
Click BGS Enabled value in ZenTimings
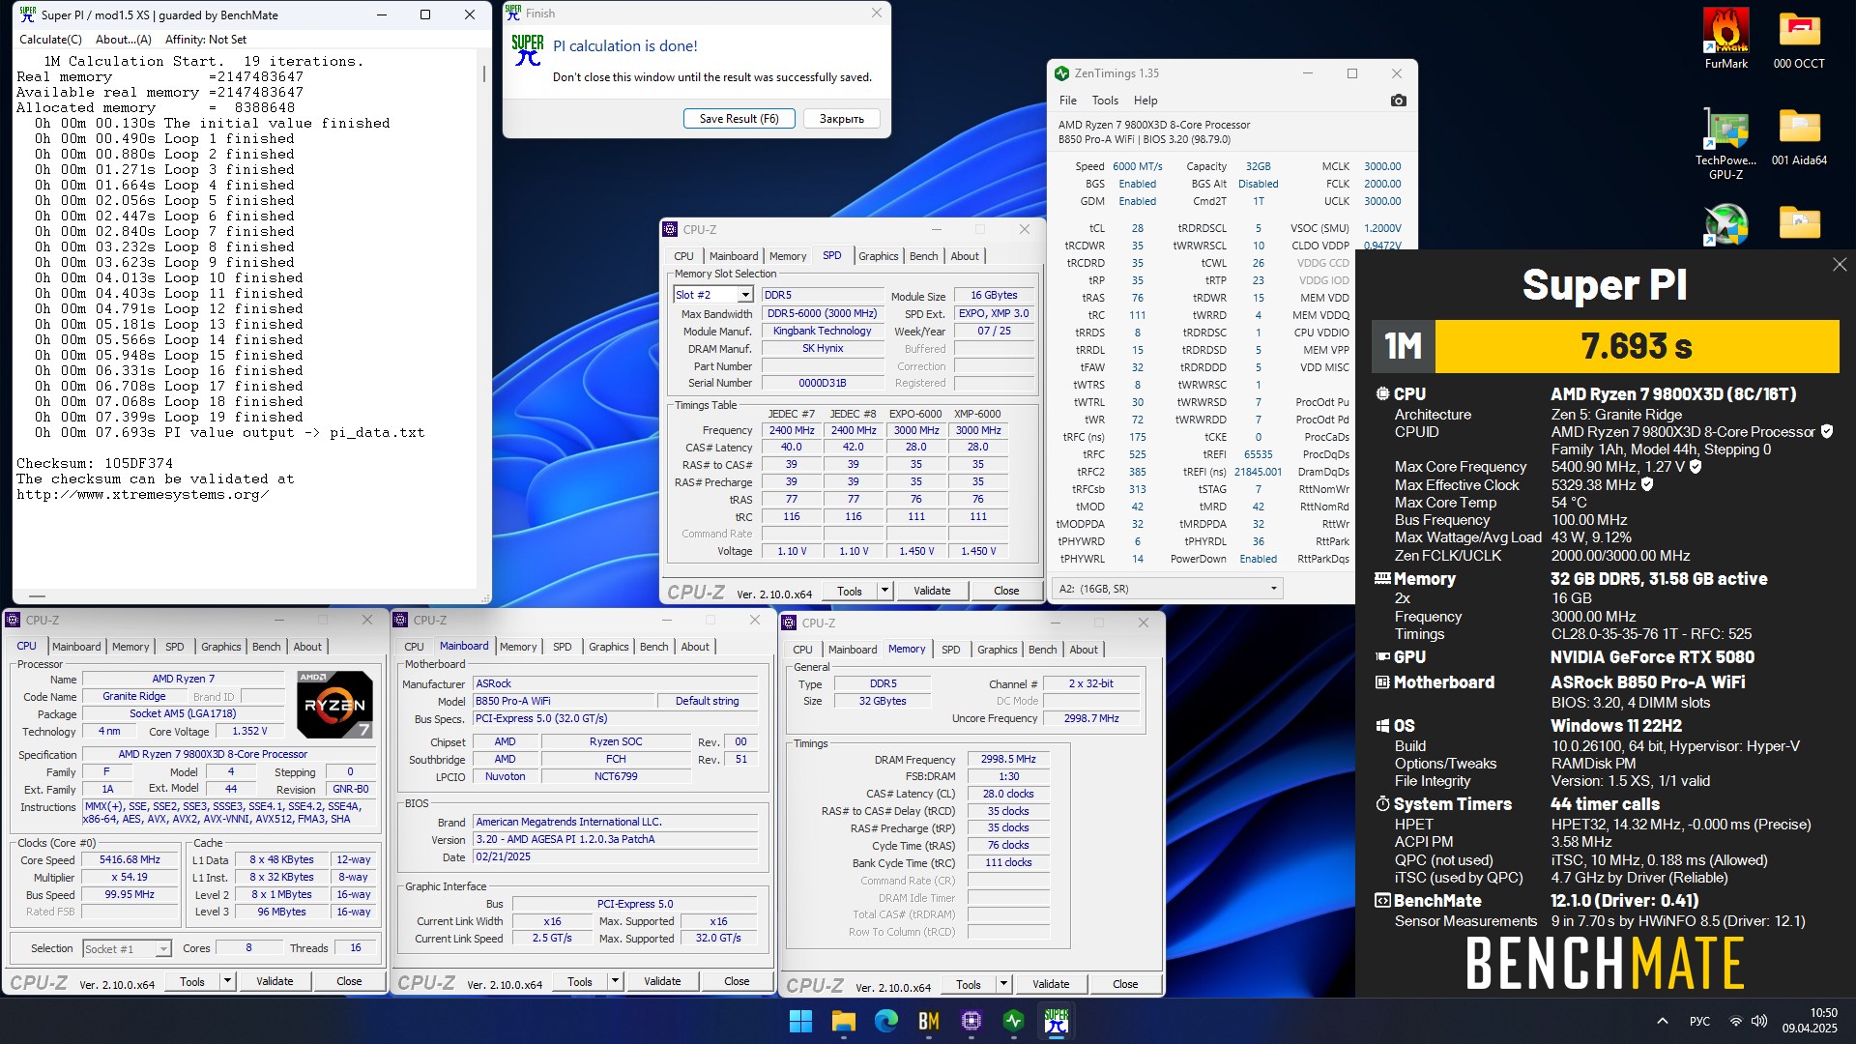tap(1137, 184)
